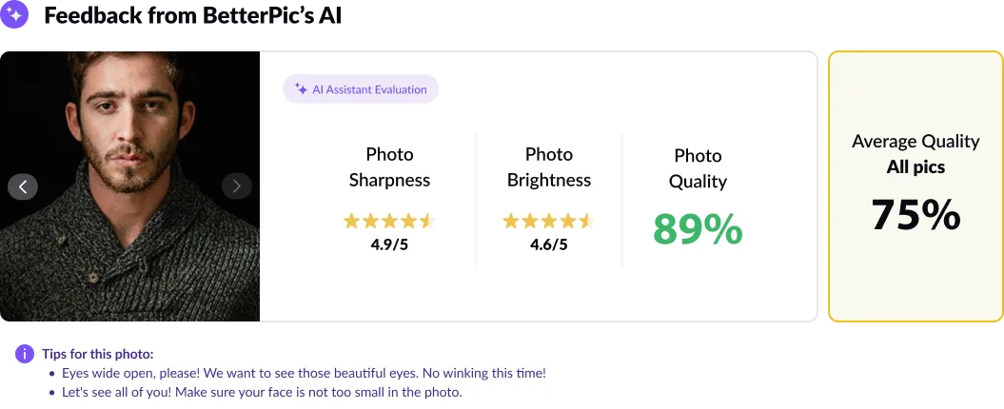This screenshot has width=1004, height=409.
Task: Click the 'Tips for this photo' heading
Action: (x=97, y=354)
